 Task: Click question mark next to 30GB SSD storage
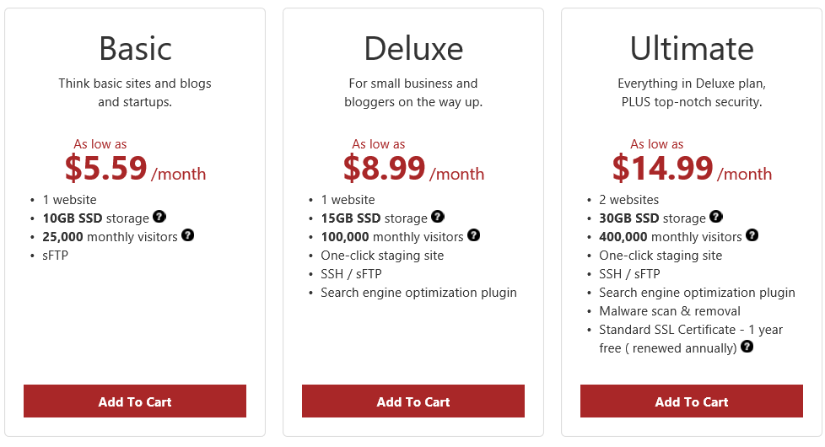(716, 217)
